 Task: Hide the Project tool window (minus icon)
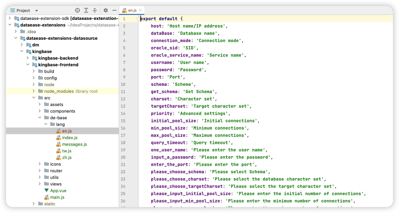tap(114, 10)
